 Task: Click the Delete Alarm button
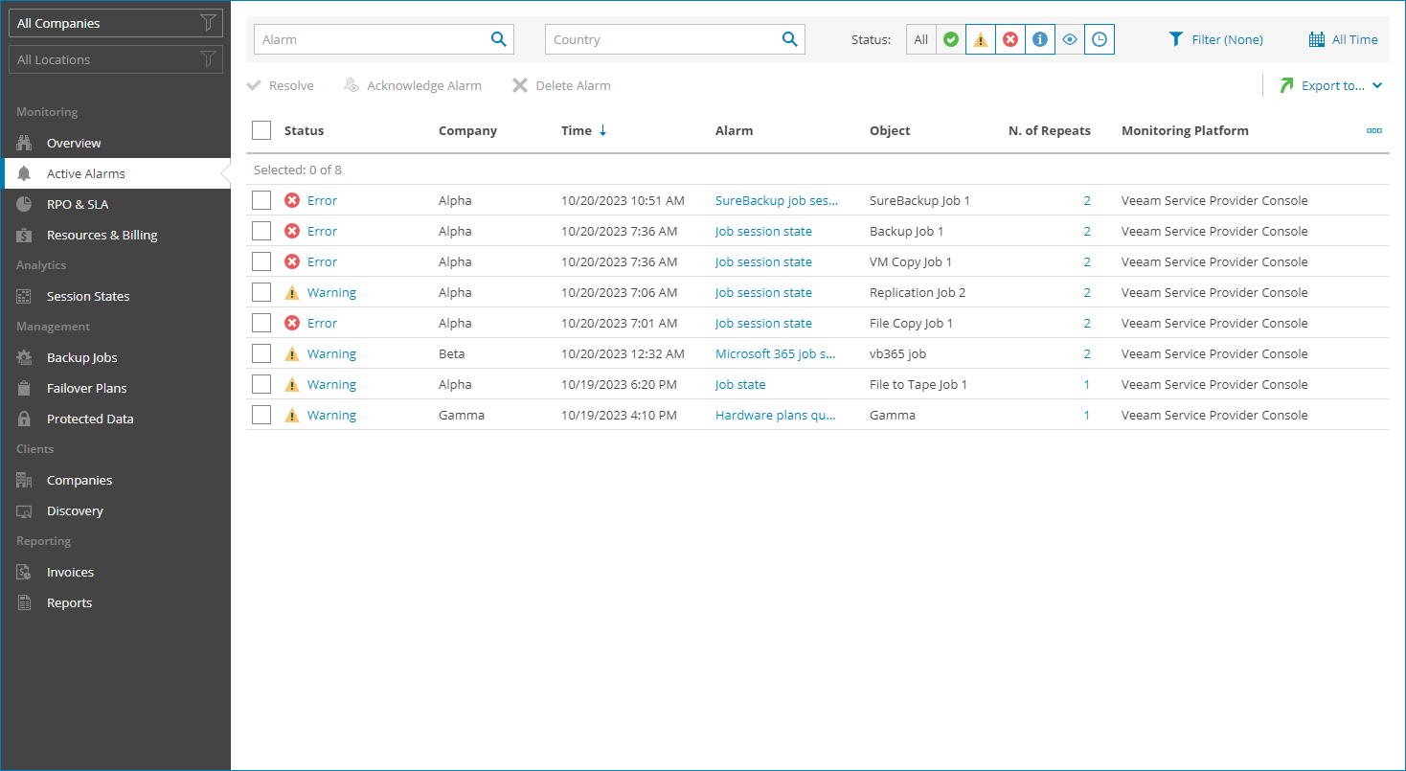pos(561,85)
